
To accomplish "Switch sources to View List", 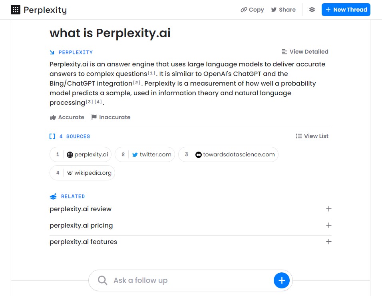I will (312, 136).
